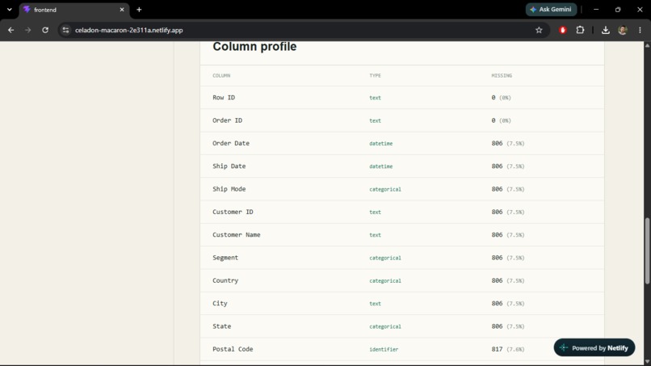The height and width of the screenshot is (366, 651).
Task: Select the State column name
Action: pos(221,326)
